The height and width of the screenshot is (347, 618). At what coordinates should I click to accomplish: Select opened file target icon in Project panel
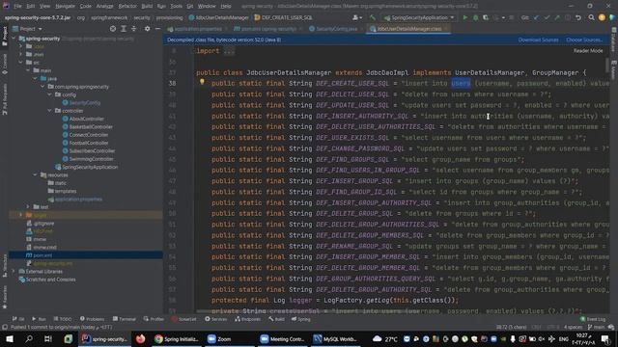(113, 29)
